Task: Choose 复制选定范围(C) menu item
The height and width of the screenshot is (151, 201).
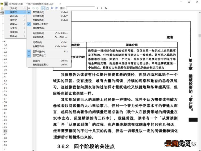Action: tap(49, 65)
